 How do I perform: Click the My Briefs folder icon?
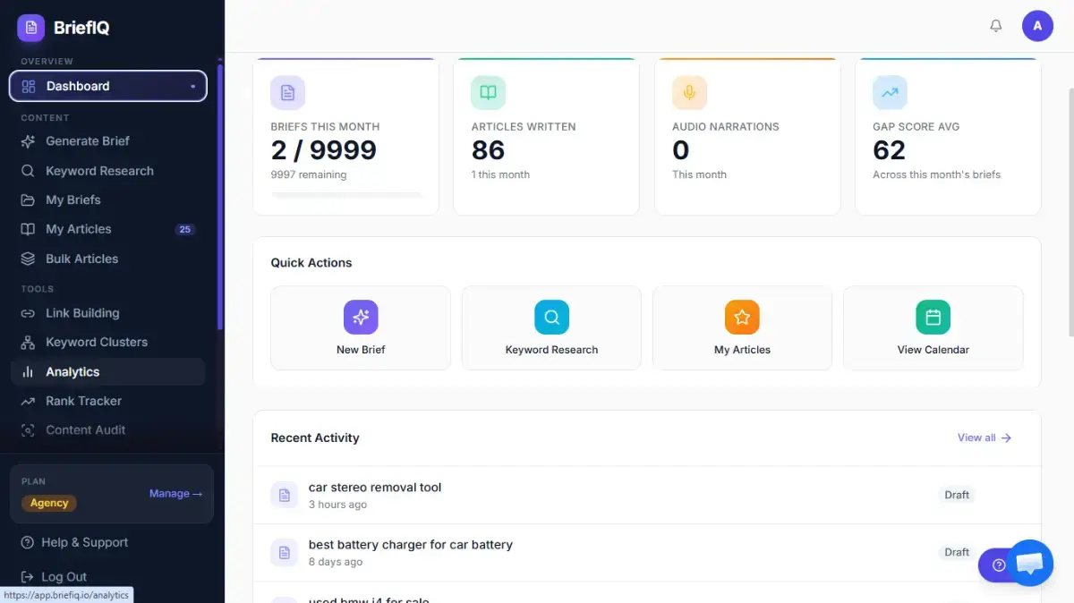click(29, 200)
